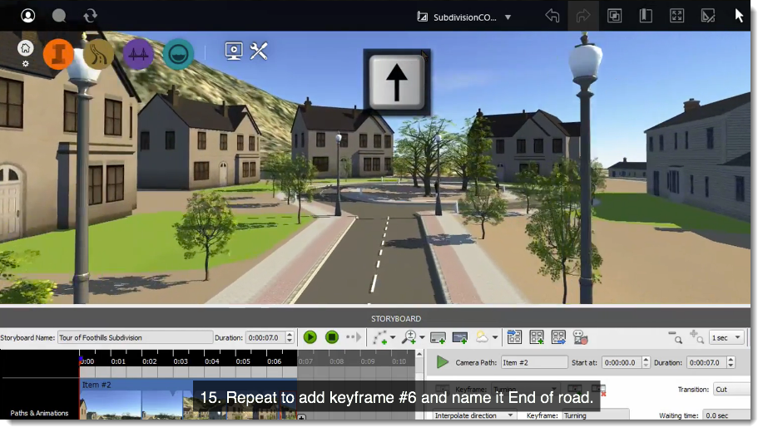Add a new caption to storyboard
The width and height of the screenshot is (763, 432).
coord(438,337)
